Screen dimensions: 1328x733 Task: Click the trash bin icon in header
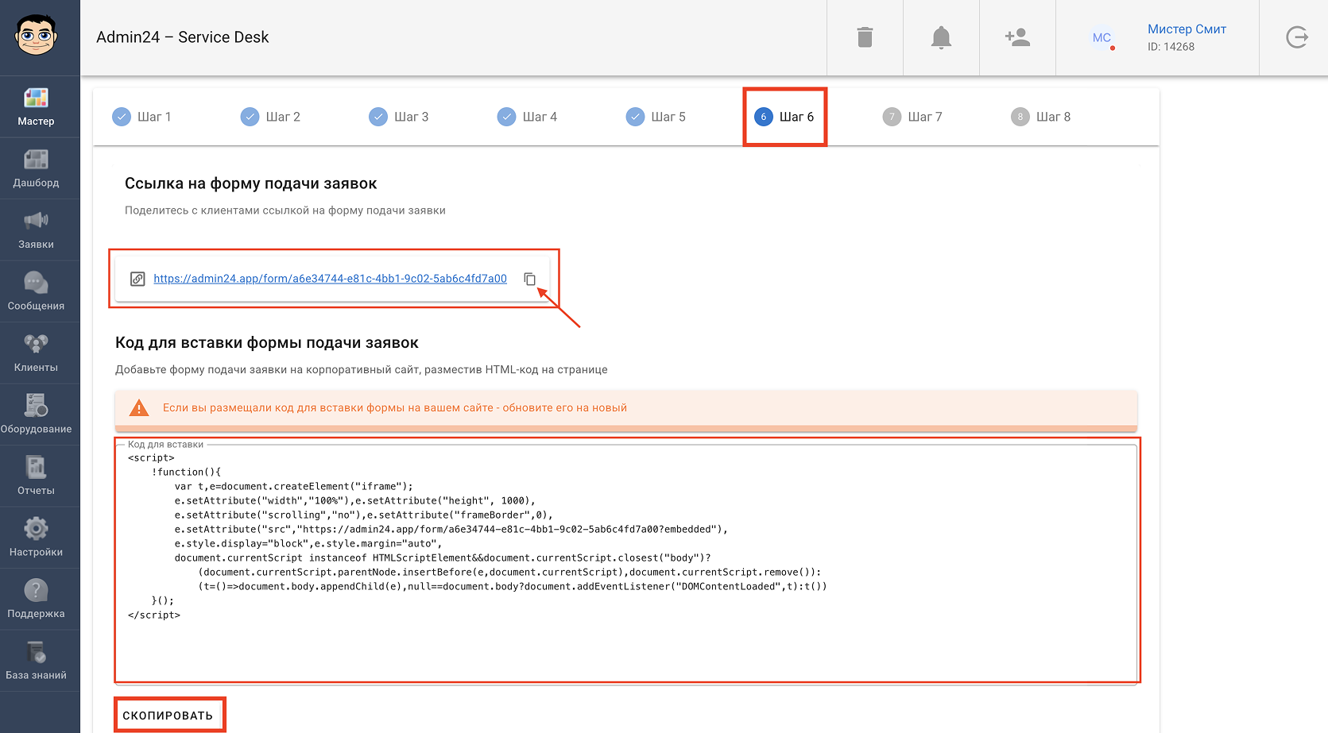click(x=865, y=37)
